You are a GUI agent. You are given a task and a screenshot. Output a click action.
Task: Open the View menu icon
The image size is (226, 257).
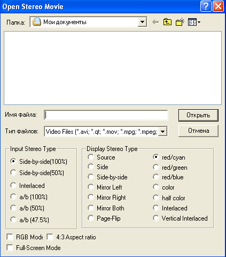pyautogui.click(x=194, y=22)
